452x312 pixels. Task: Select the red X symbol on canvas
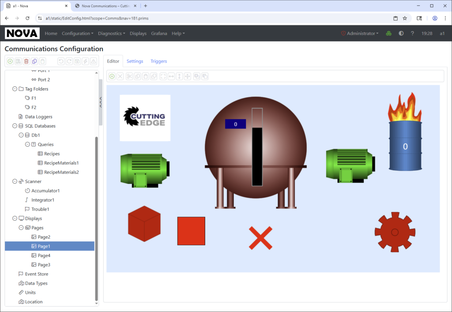pyautogui.click(x=260, y=238)
